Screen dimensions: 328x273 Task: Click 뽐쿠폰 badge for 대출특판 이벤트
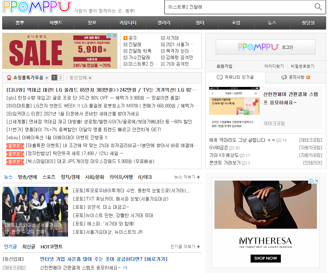(15, 146)
